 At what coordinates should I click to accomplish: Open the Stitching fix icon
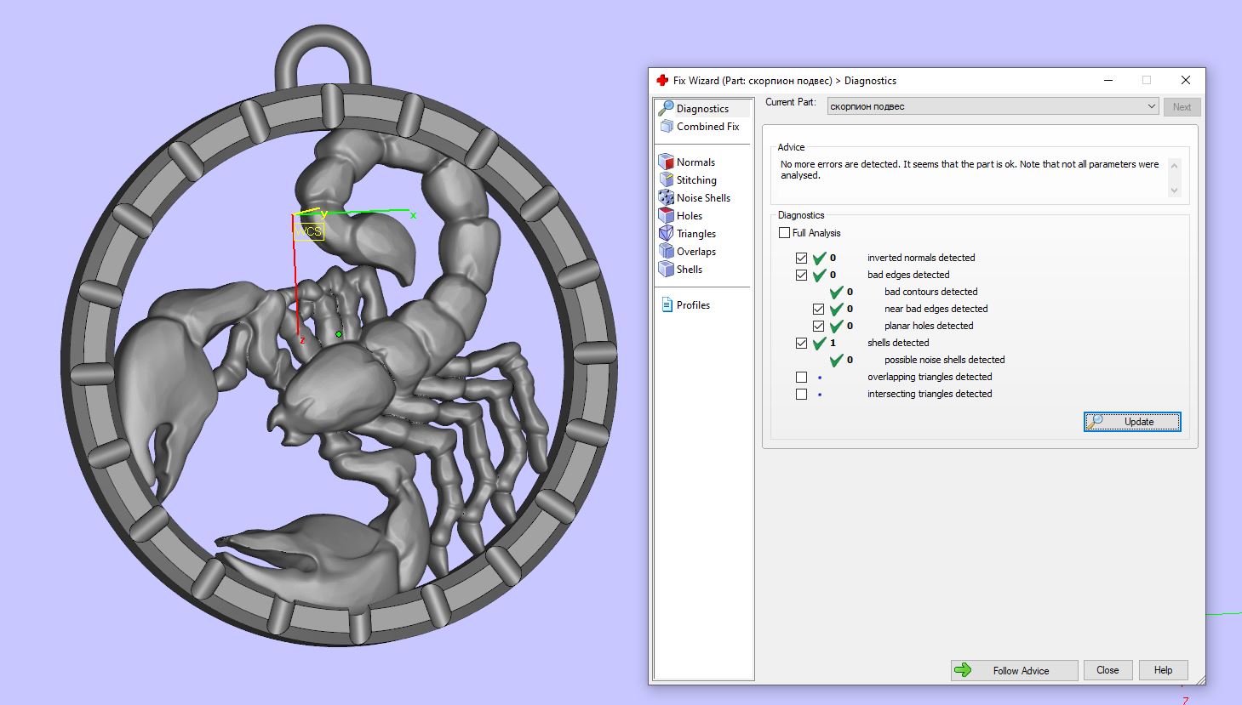coord(667,179)
